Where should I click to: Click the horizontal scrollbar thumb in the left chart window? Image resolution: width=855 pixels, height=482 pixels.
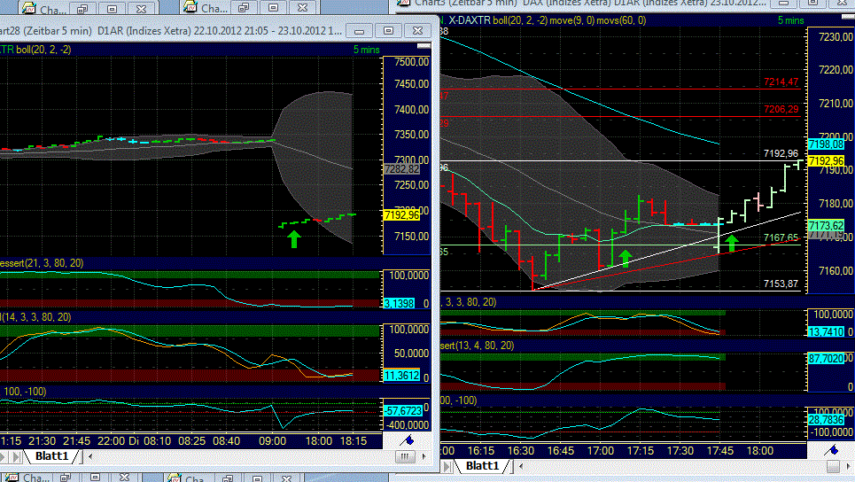405,456
